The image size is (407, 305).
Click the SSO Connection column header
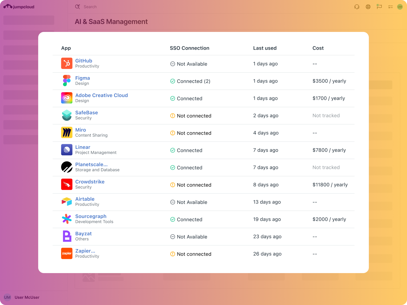click(x=190, y=48)
